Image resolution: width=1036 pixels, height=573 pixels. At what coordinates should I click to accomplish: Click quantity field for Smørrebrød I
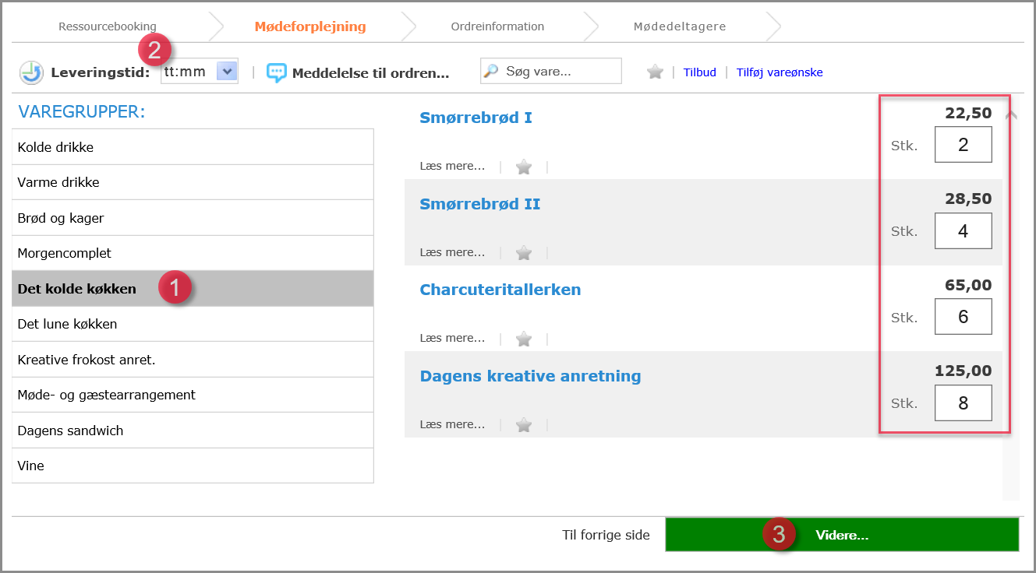click(964, 145)
